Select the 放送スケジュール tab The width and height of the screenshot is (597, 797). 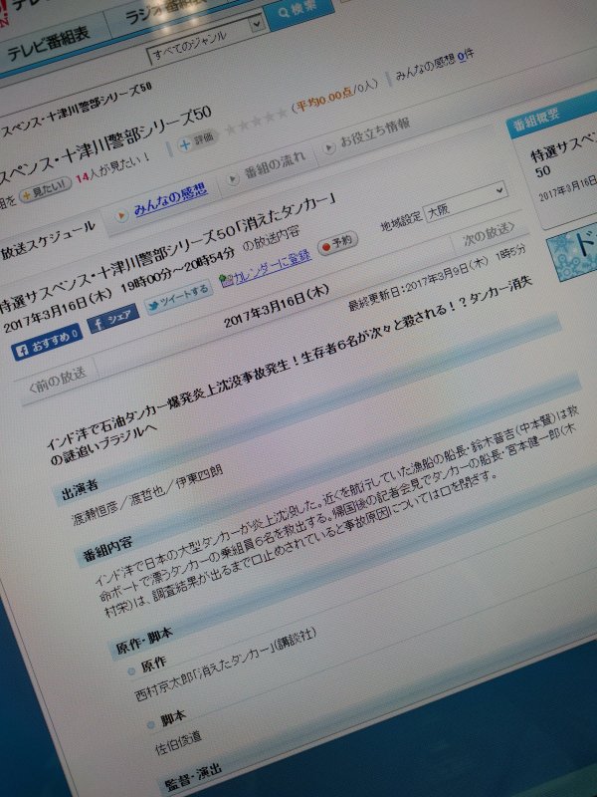coord(50,239)
